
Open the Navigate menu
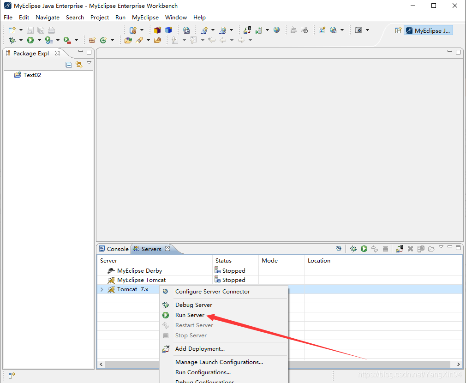[x=48, y=17]
